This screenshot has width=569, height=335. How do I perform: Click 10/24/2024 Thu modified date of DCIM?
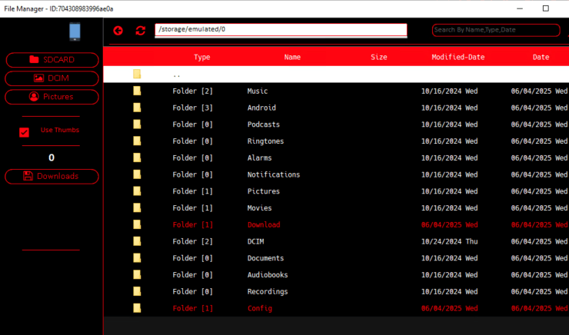449,241
